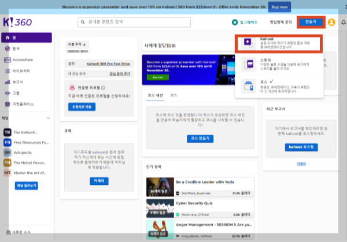Open Be a Credible Leader with Yoda
347x242 pixels.
pyautogui.click(x=200, y=187)
